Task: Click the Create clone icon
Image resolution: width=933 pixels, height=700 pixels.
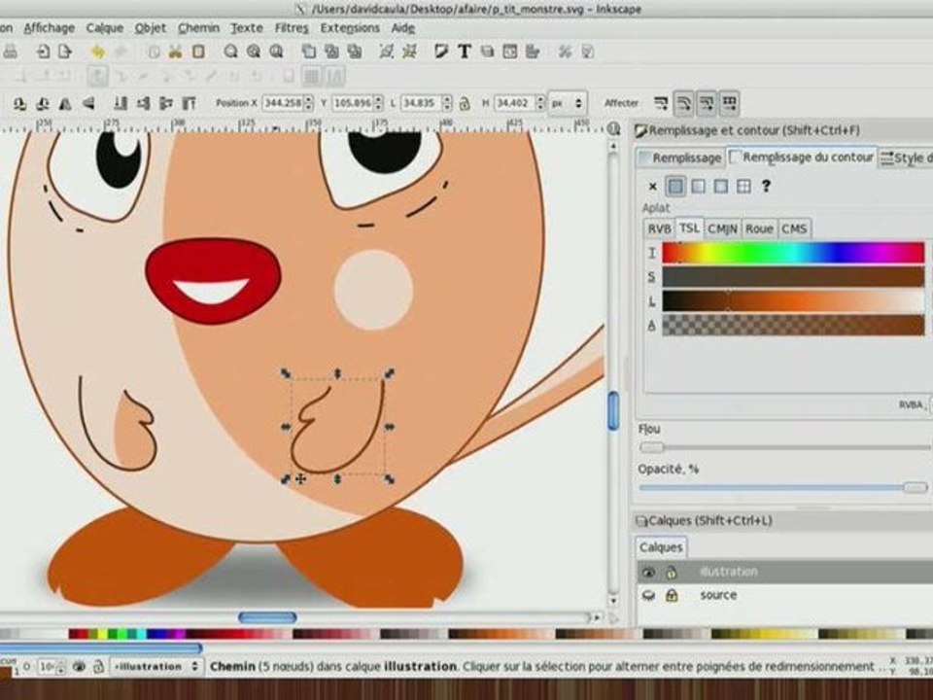Action: (x=331, y=52)
